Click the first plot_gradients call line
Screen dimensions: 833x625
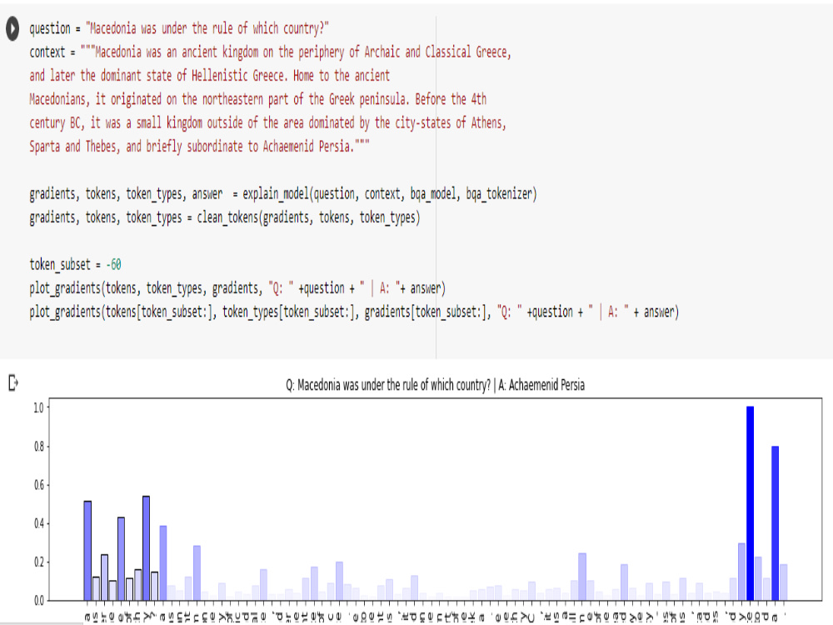pyautogui.click(x=237, y=288)
